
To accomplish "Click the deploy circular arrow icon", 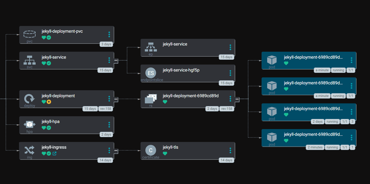I will click(29, 98).
